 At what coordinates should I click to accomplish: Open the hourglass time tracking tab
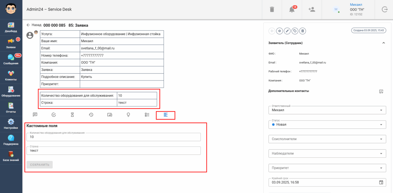pos(72,114)
